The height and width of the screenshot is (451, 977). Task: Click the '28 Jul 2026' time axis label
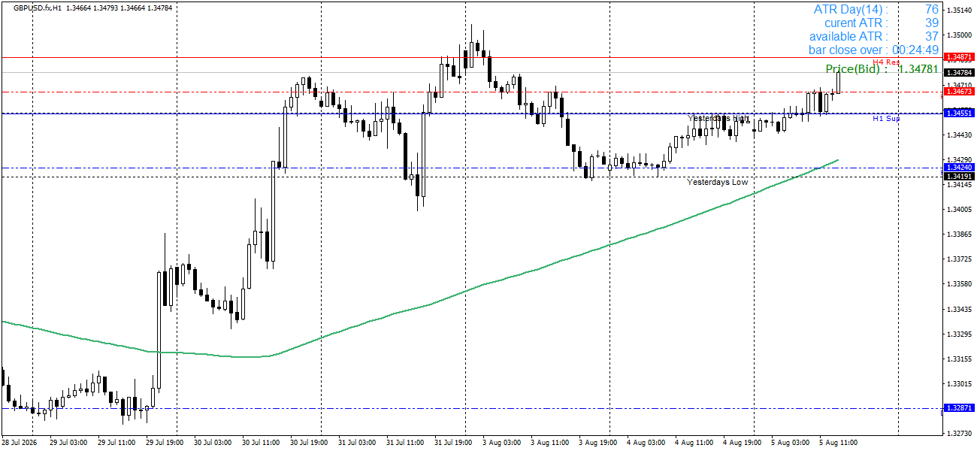pyautogui.click(x=20, y=442)
